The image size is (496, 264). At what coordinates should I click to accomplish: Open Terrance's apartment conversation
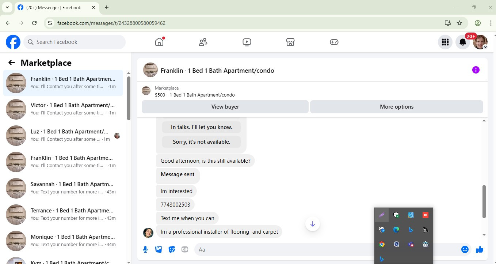[x=63, y=215]
